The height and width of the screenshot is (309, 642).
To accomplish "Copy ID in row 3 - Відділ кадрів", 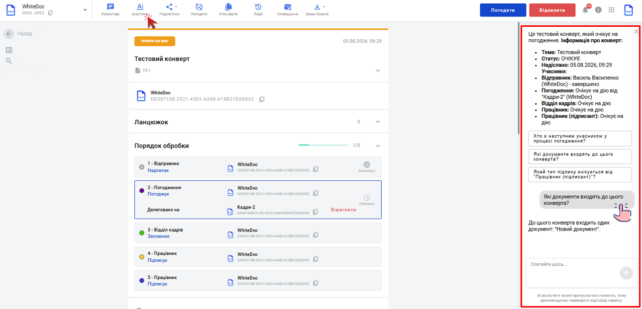I will click(x=316, y=235).
